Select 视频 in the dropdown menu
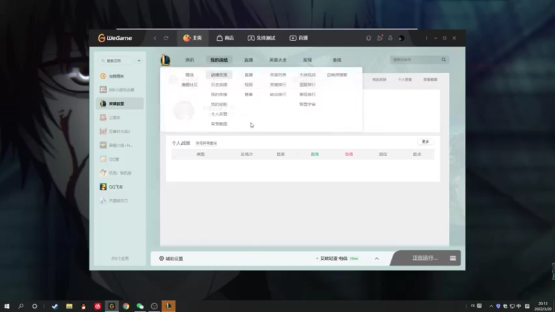555x312 pixels. (x=248, y=85)
